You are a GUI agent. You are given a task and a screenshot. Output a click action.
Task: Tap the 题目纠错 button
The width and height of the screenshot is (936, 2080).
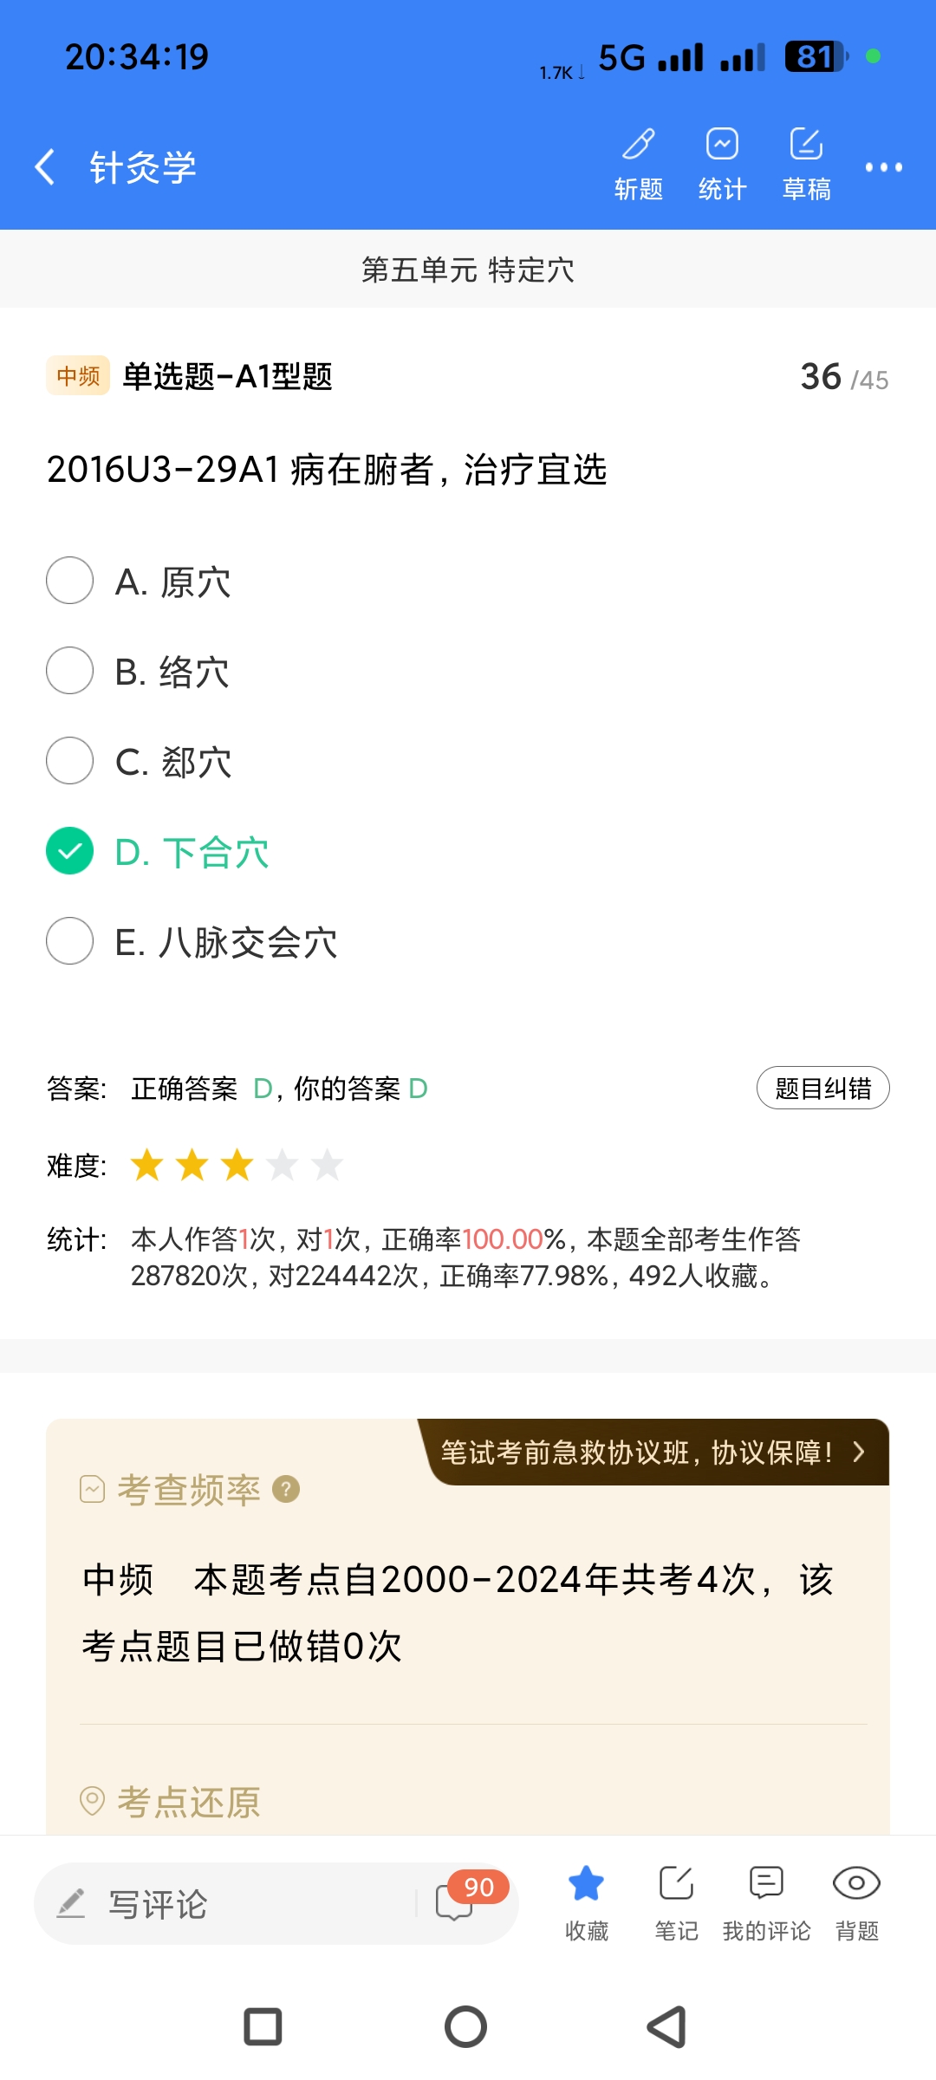point(822,1088)
